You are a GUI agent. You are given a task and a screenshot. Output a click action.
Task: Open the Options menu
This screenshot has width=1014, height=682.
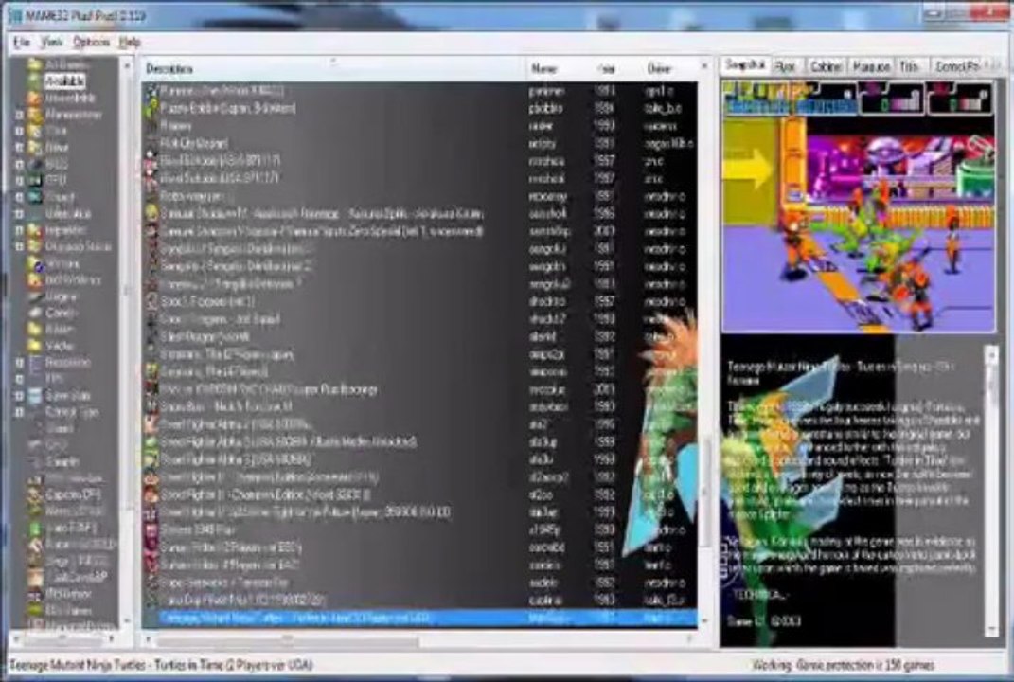[x=91, y=42]
